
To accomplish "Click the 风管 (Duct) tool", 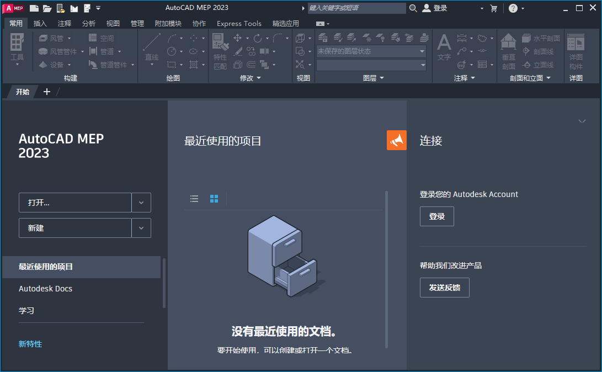I will [x=54, y=38].
